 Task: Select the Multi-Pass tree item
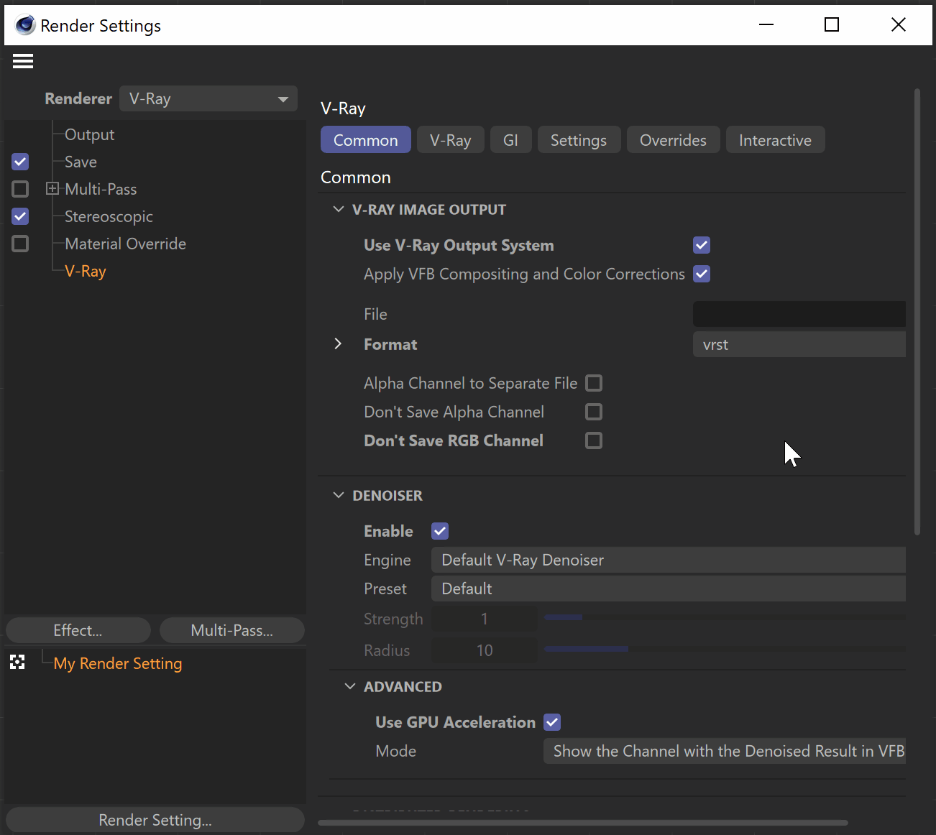click(x=101, y=189)
